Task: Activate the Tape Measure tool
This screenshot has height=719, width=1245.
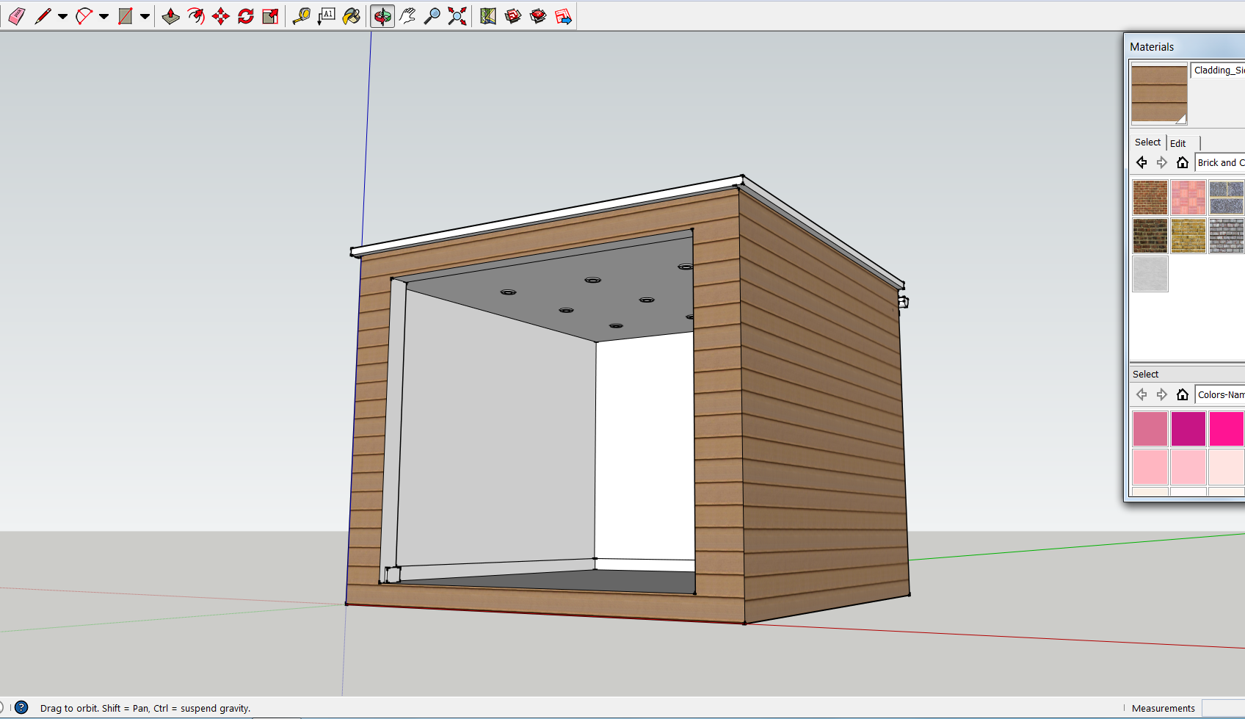Action: click(x=301, y=16)
